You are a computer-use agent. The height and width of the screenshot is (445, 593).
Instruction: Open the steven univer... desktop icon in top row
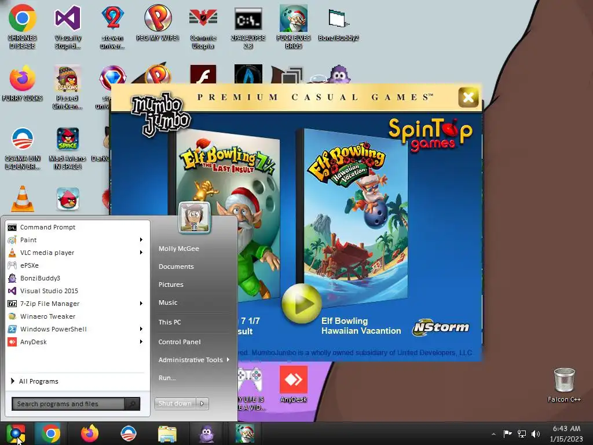(112, 27)
